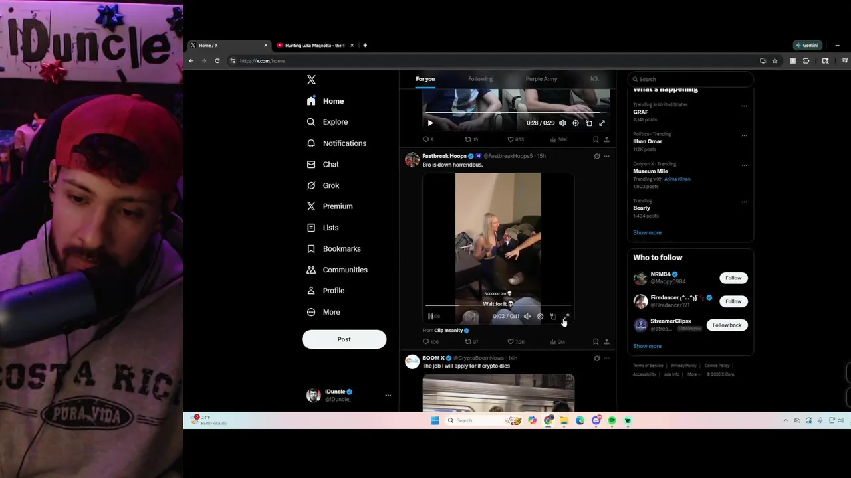This screenshot has width=851, height=478.
Task: Open Premium in the sidebar
Action: tap(329, 206)
